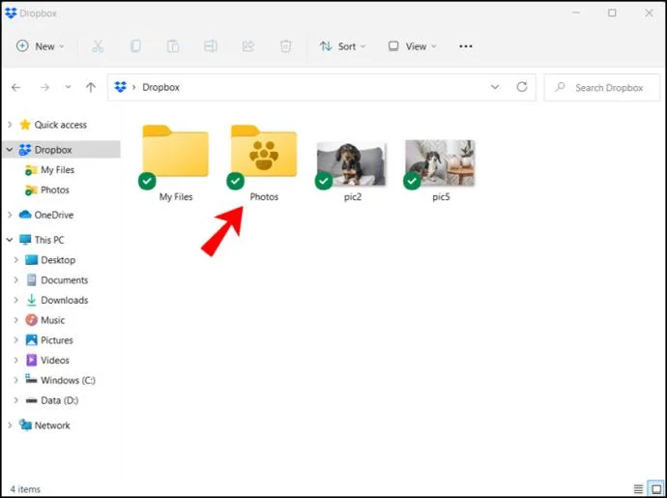Open Documents from sidebar
This screenshot has width=667, height=498.
(64, 280)
